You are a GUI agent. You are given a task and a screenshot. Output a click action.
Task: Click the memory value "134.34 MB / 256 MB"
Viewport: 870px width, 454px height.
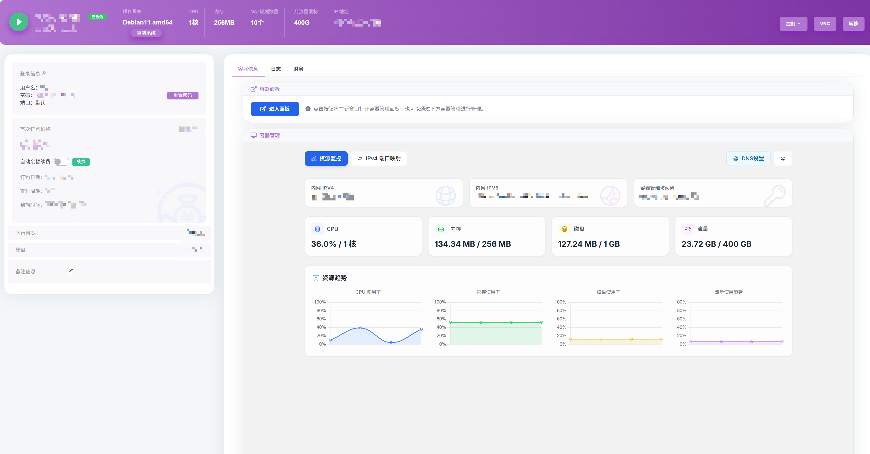(473, 244)
